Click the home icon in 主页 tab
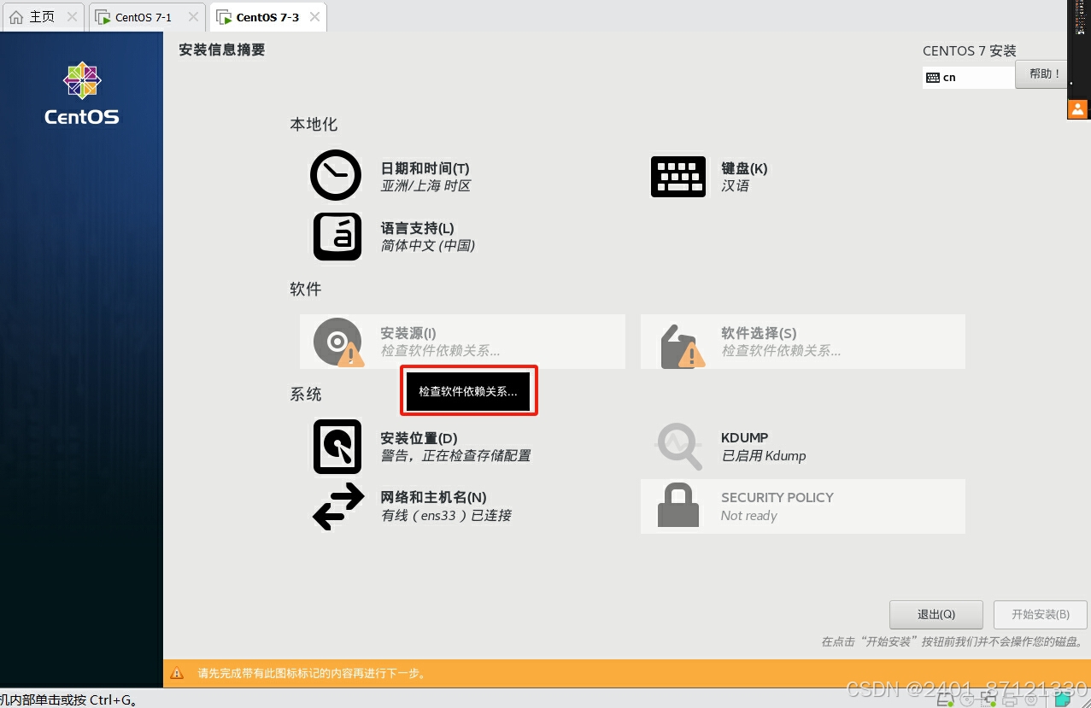Screen dimensions: 1091x708 [x=16, y=17]
